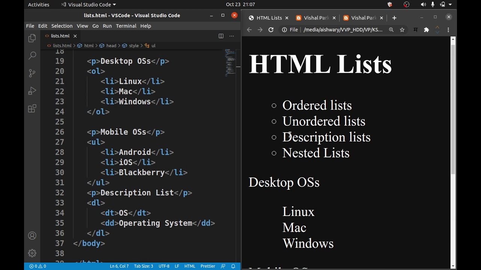Viewport: 481px width, 270px height.
Task: Change language mode via HTML status entry
Action: (x=190, y=266)
